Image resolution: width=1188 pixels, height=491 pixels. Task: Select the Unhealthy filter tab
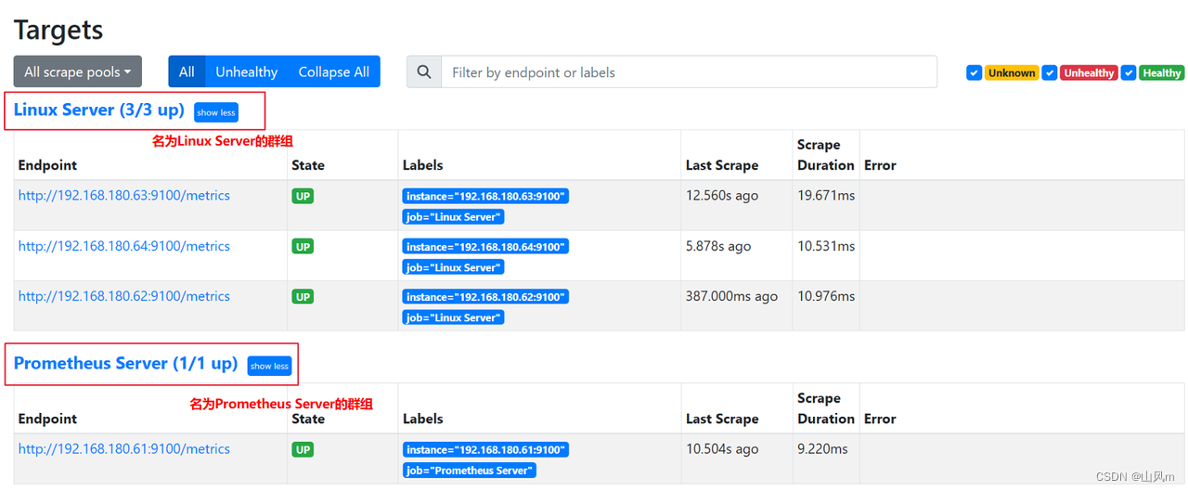click(246, 71)
